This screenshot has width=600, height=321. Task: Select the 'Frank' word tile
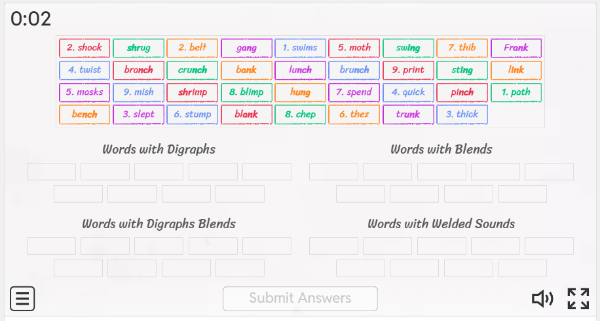coord(516,48)
